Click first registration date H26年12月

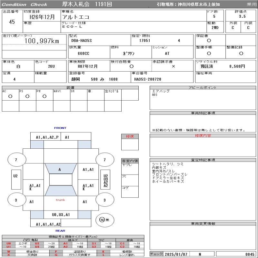(x=42, y=17)
